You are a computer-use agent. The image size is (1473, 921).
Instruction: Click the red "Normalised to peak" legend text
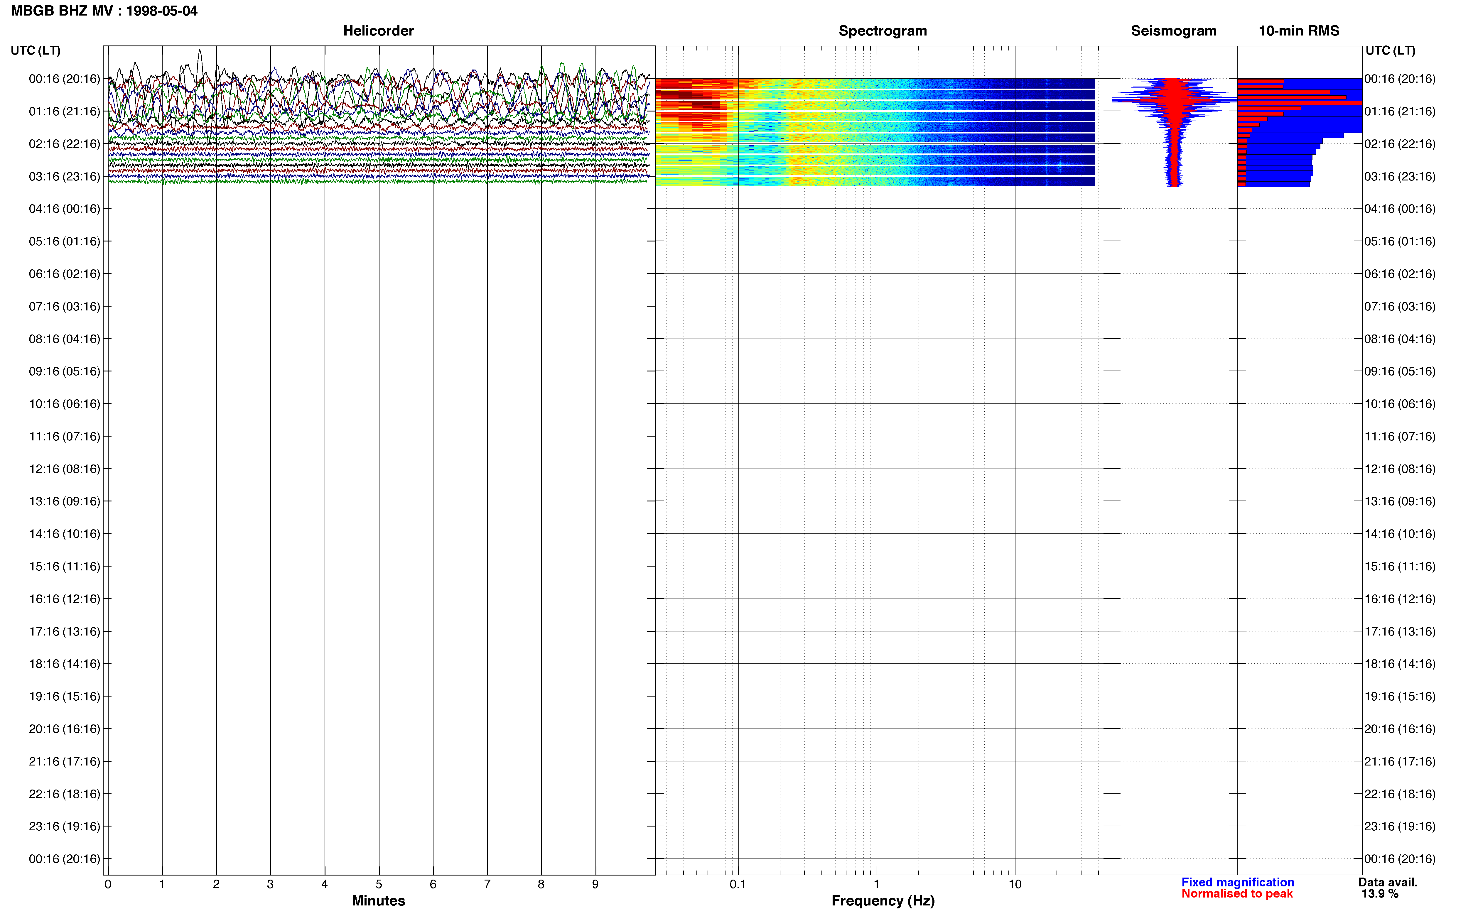click(1237, 894)
